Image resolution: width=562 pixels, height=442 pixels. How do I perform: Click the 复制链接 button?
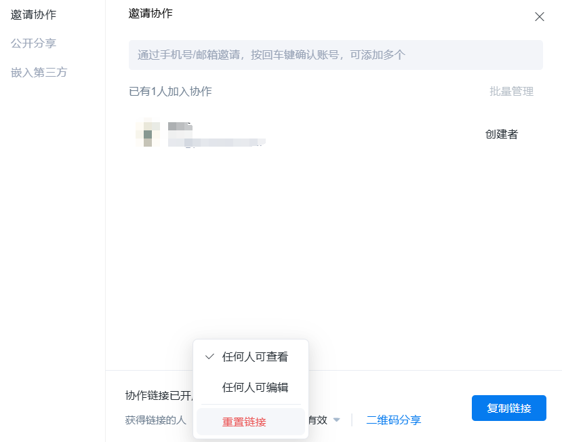tap(508, 408)
